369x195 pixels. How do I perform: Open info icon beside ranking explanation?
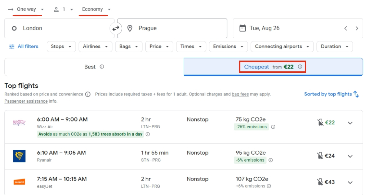coord(88,94)
